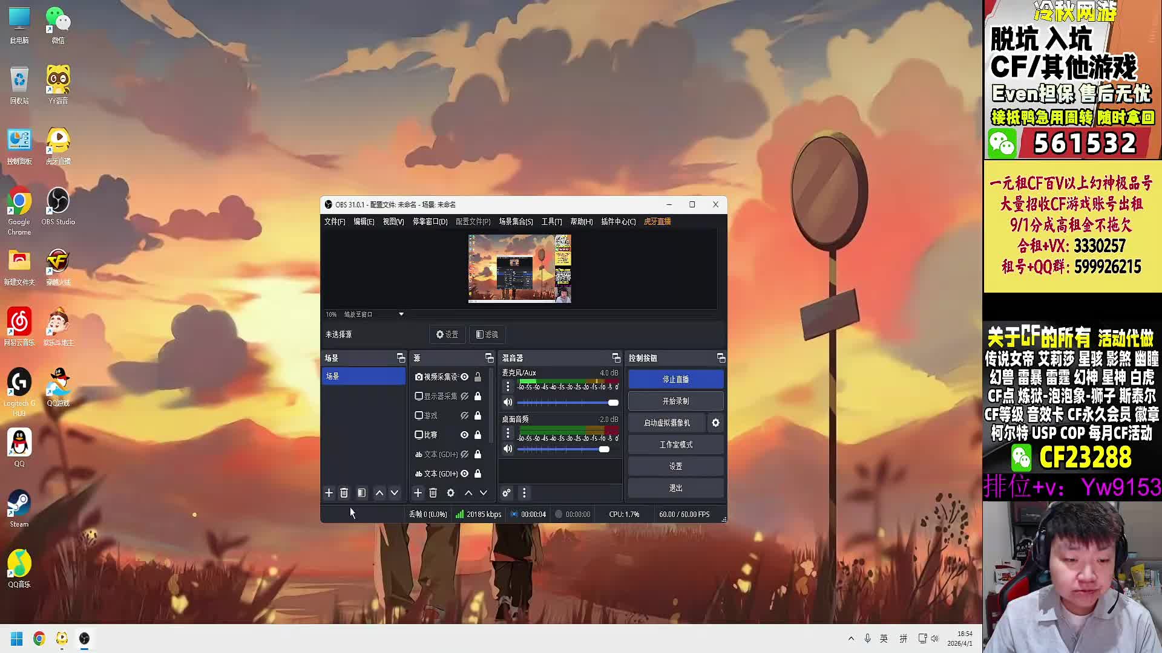Open virtual camera settings gear
This screenshot has height=653, width=1162.
tap(715, 423)
